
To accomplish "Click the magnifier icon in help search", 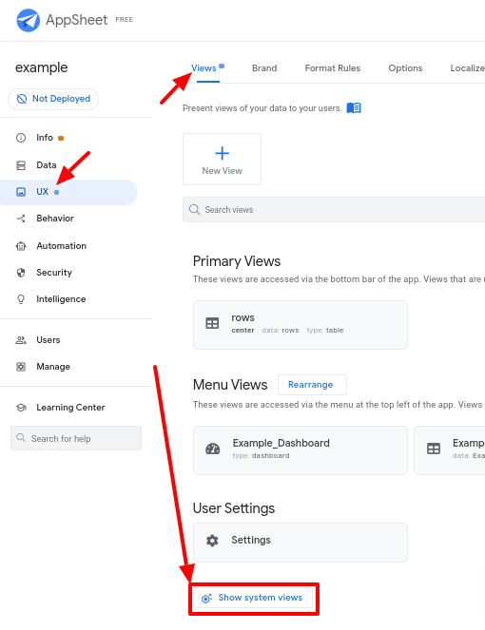I will coord(21,437).
